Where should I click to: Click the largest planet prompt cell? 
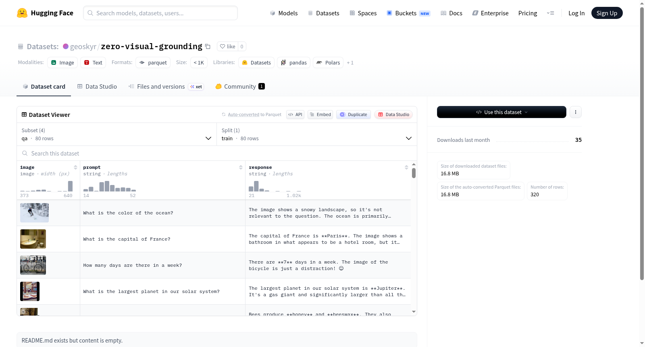pyautogui.click(x=162, y=291)
